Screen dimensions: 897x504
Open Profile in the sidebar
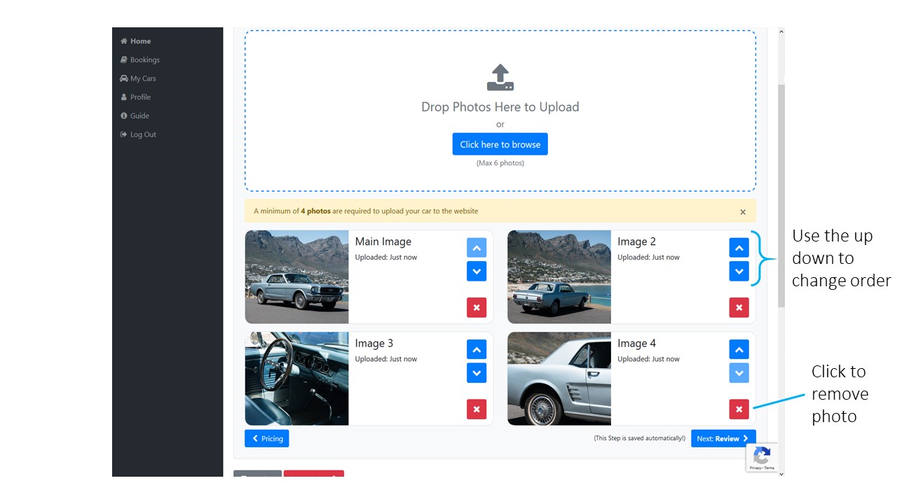pos(136,97)
